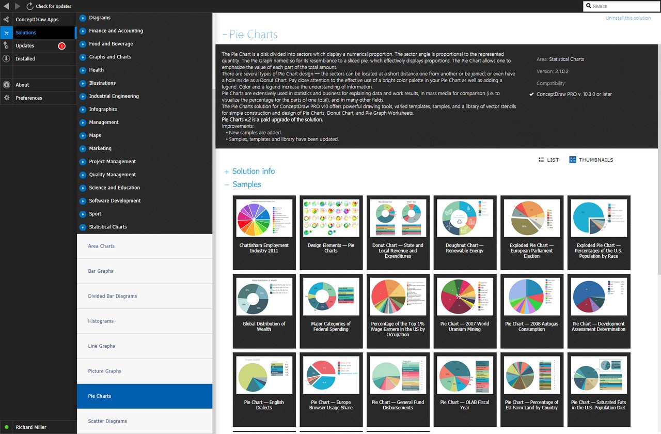Collapse the Statistical Charts category arrow
Screen dimensions: 661x434
coord(83,227)
